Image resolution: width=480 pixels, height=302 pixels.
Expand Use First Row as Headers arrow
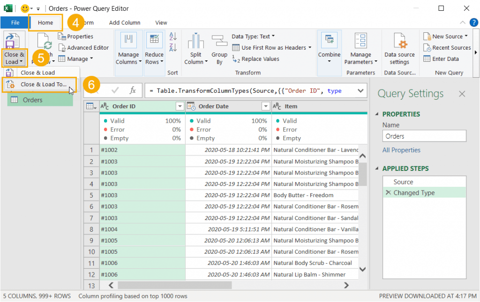[310, 47]
